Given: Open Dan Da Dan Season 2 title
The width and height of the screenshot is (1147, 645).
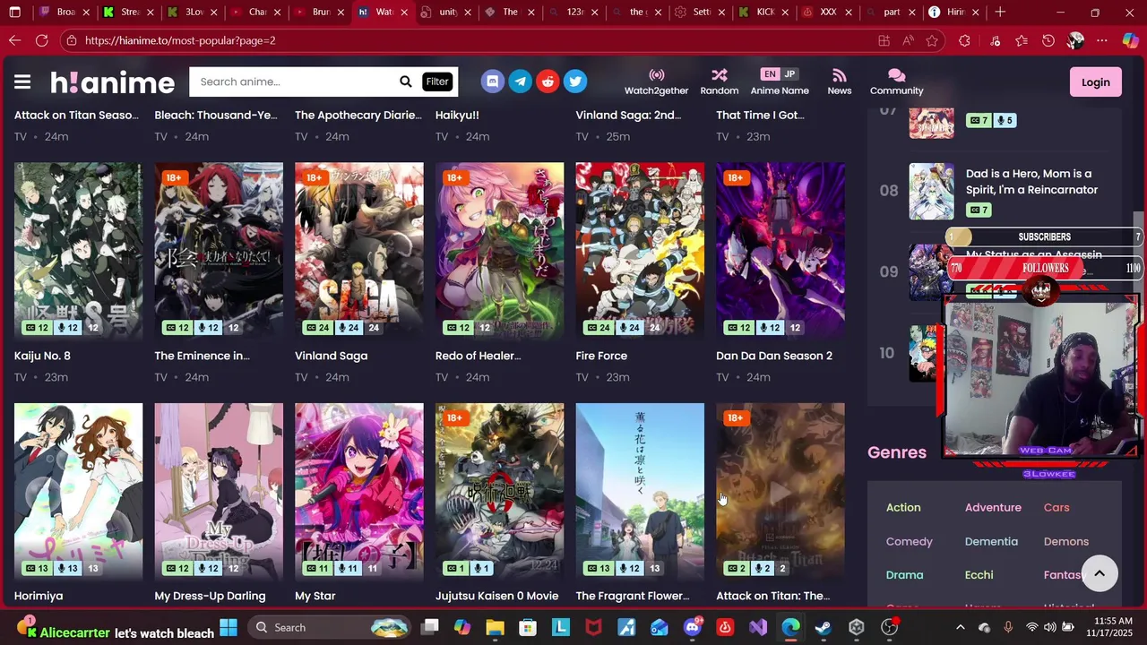Looking at the screenshot, I should coord(774,356).
